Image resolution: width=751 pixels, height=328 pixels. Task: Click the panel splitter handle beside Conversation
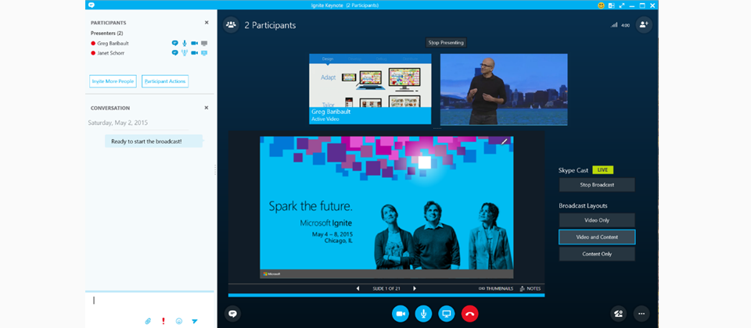coord(215,169)
